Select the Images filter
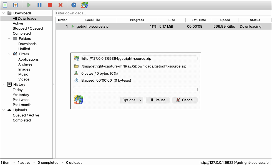Image resolution: width=272 pixels, height=166 pixels. [24, 69]
